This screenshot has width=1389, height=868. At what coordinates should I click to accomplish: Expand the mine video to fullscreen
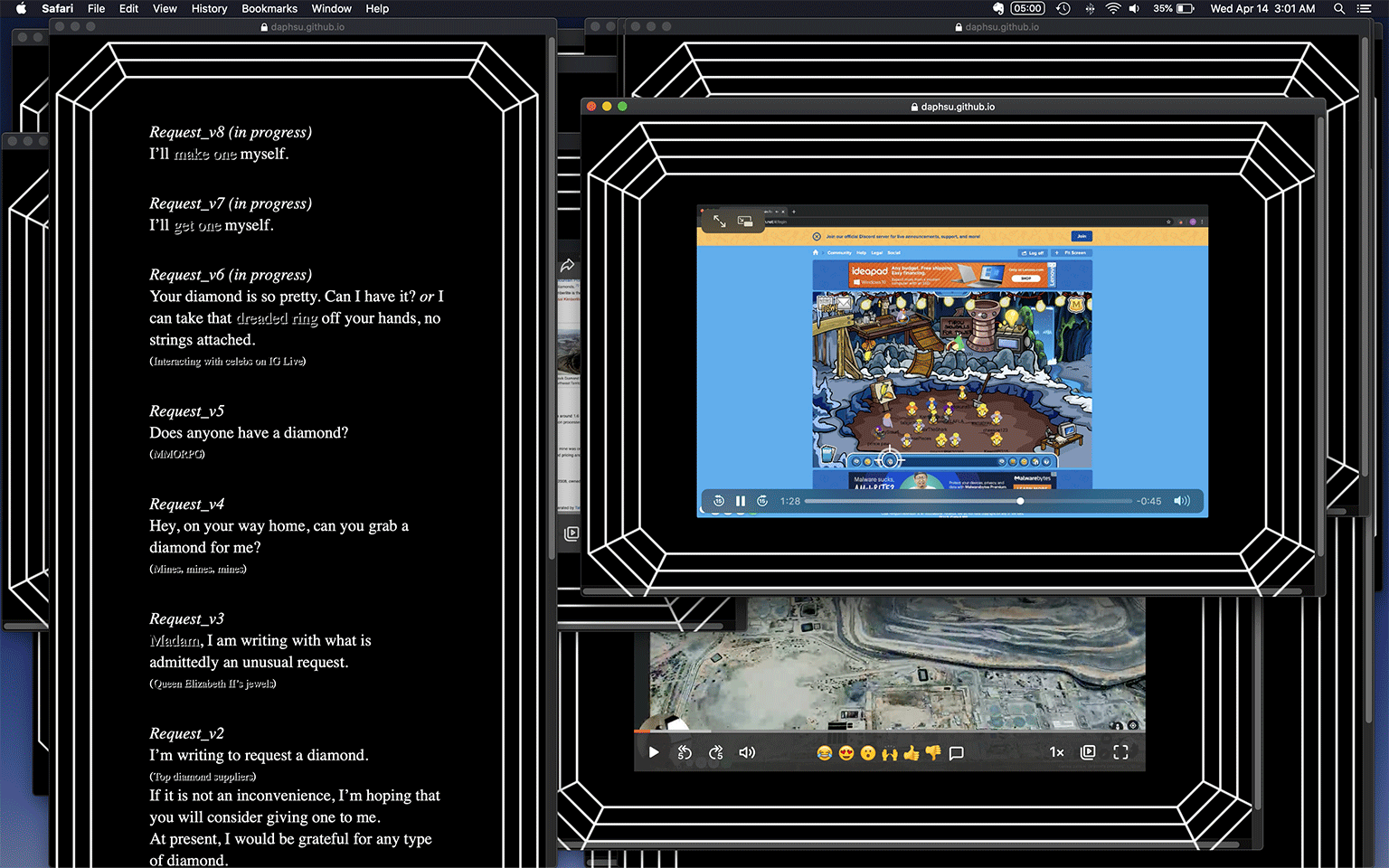tap(1120, 752)
